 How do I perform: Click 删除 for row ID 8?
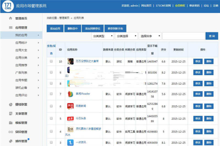pos(209,84)
